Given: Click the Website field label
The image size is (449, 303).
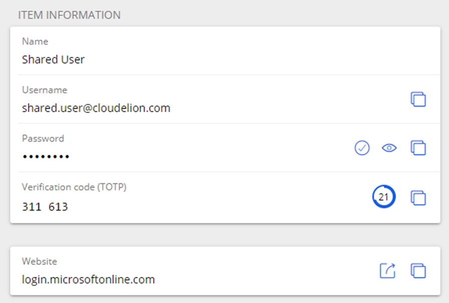Looking at the screenshot, I should (x=40, y=261).
